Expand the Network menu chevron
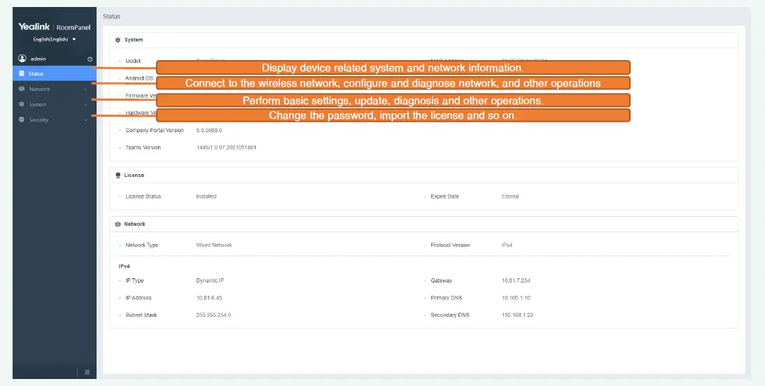This screenshot has height=386, width=765. 86,90
